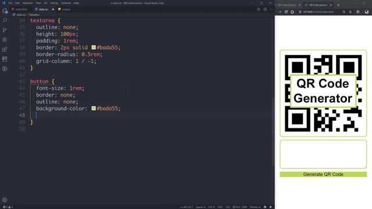Reload the browser page
The height and width of the screenshot is (209, 372).
coord(286,12)
